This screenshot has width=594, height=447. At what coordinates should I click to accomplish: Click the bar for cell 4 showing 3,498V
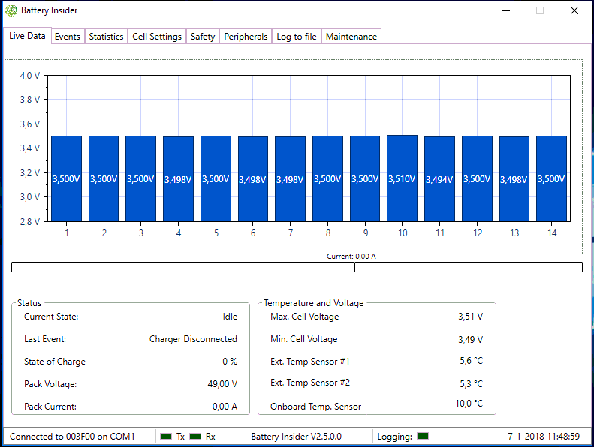[x=179, y=179]
